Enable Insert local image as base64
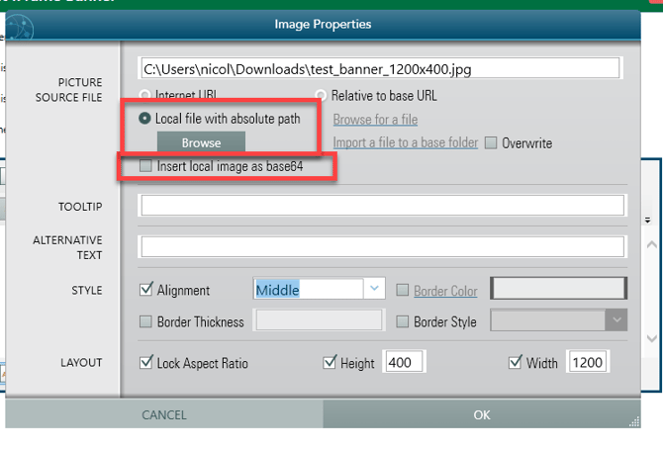This screenshot has height=451, width=663. coord(146,167)
